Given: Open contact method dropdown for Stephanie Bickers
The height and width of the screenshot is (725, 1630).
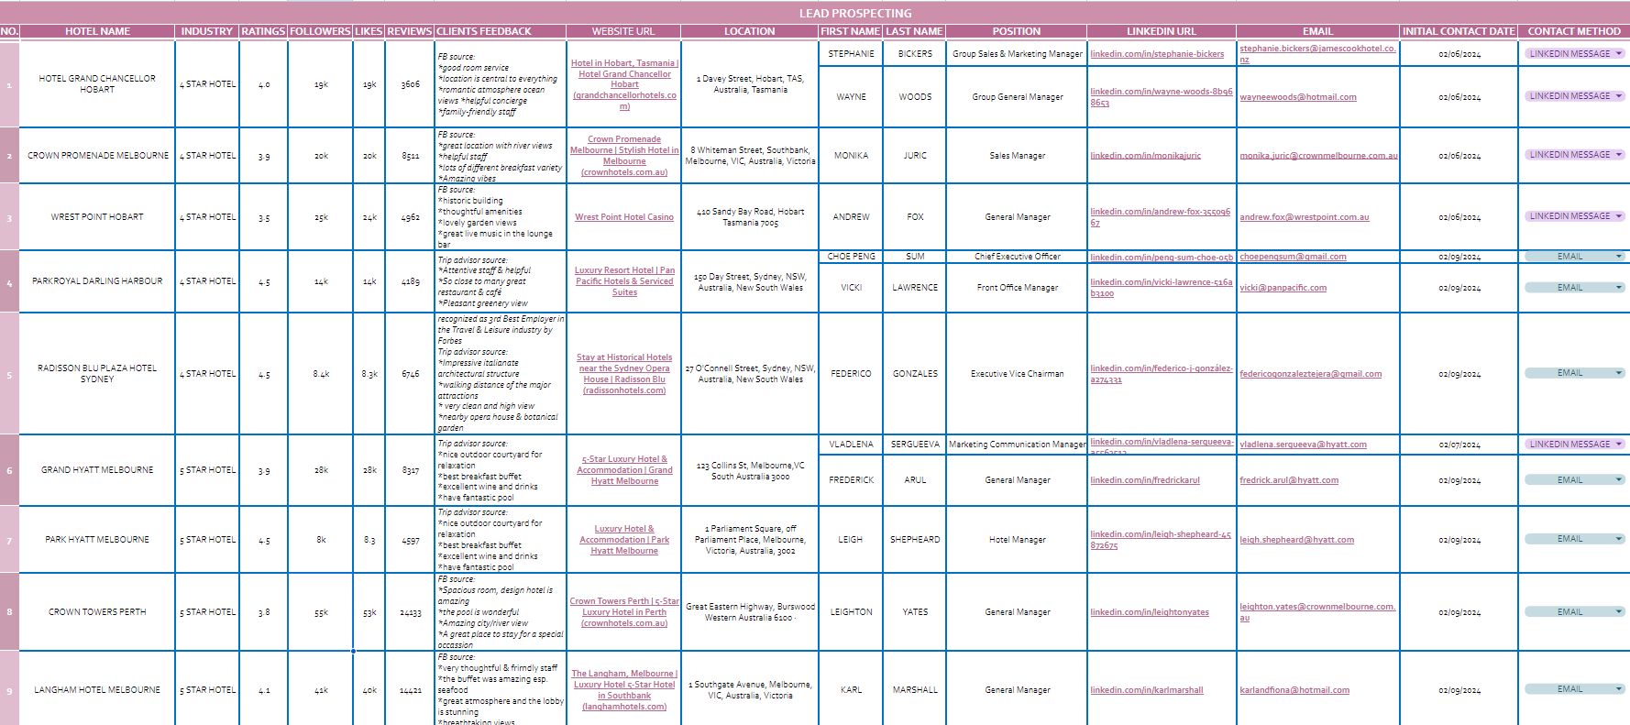Looking at the screenshot, I should [x=1619, y=53].
